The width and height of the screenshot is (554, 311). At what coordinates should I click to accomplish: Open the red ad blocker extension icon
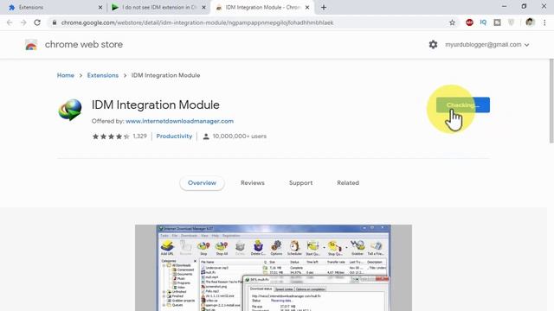[x=469, y=22]
